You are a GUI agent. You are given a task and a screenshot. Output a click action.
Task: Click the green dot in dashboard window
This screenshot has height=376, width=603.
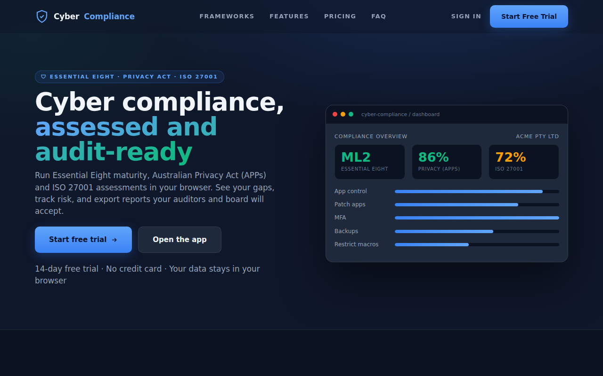[351, 114]
